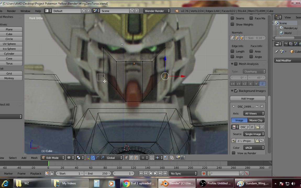Enable the Mesh Analysis checkbox
301x188 pixels.
(236, 64)
